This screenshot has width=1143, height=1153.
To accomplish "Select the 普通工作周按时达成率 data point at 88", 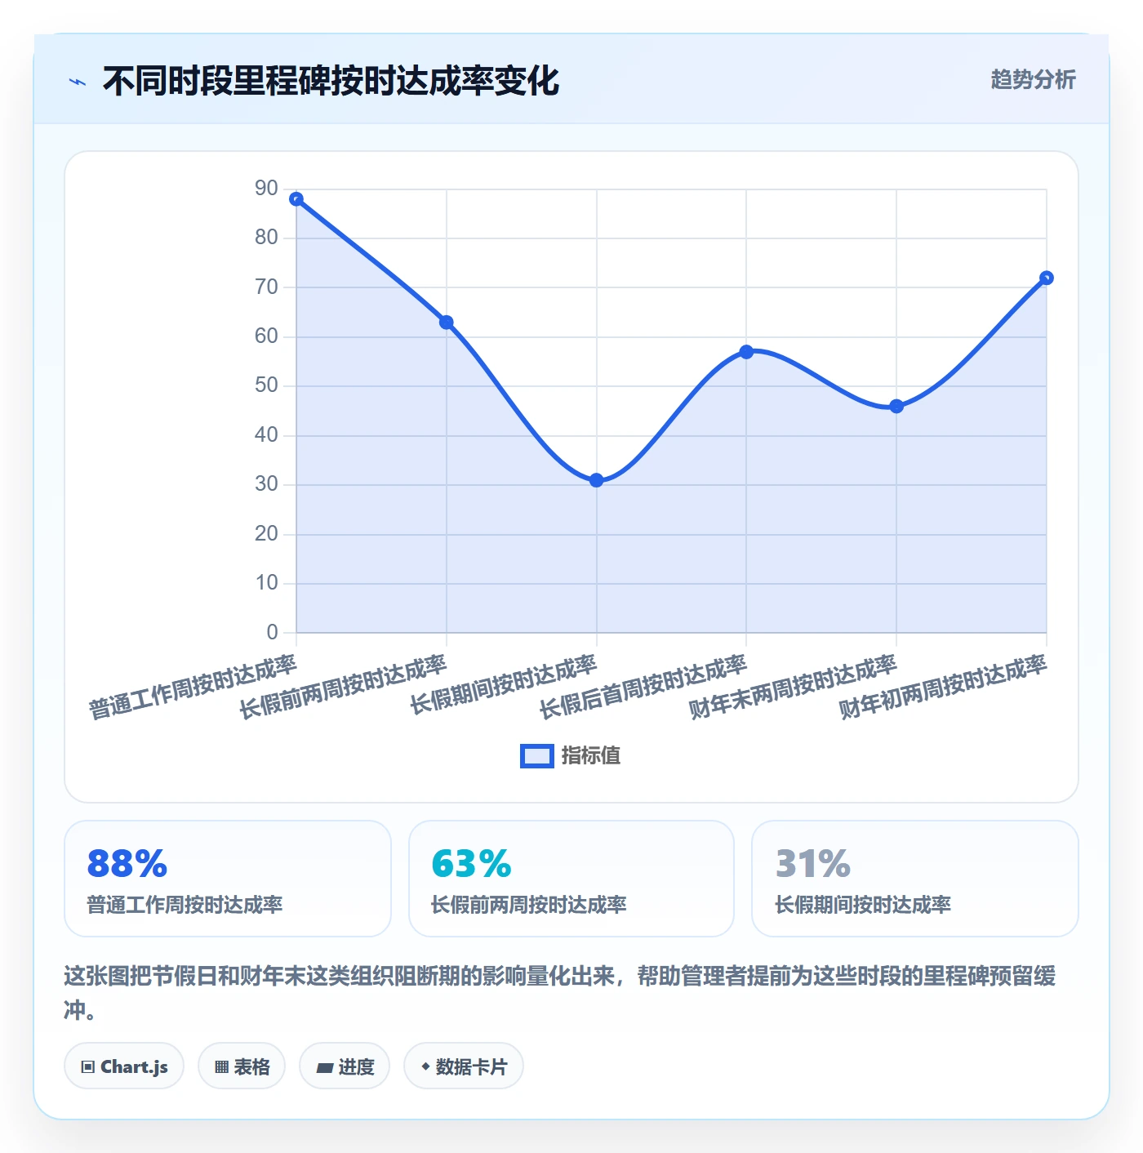I will coord(296,199).
